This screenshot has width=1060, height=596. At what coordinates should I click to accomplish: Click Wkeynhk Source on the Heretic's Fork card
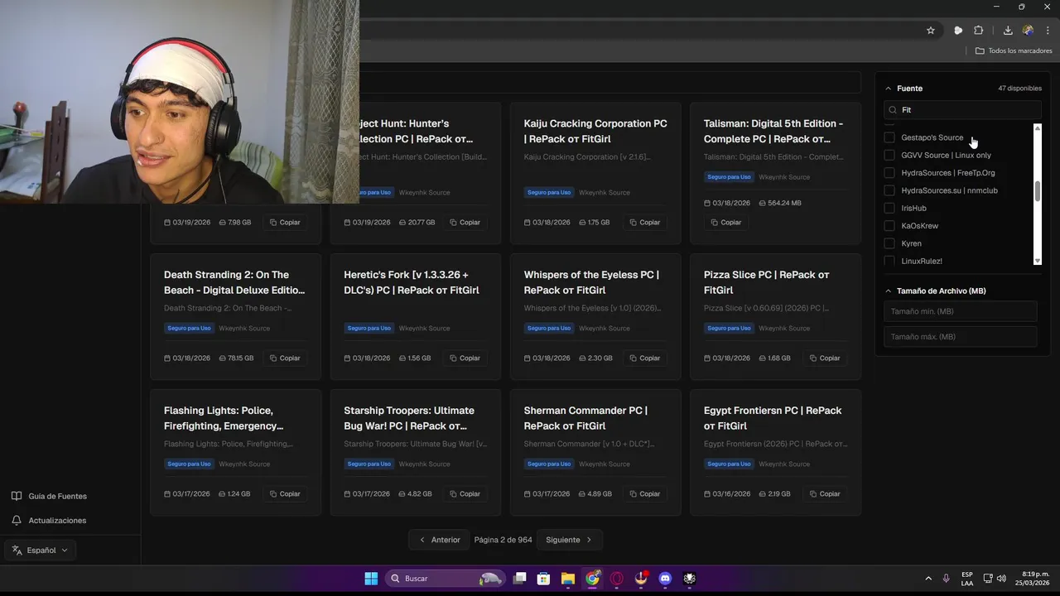coord(424,329)
